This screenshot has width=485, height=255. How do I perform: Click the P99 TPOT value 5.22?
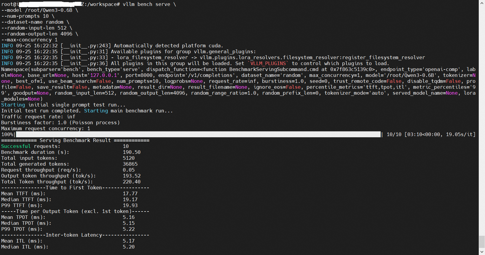(x=129, y=229)
